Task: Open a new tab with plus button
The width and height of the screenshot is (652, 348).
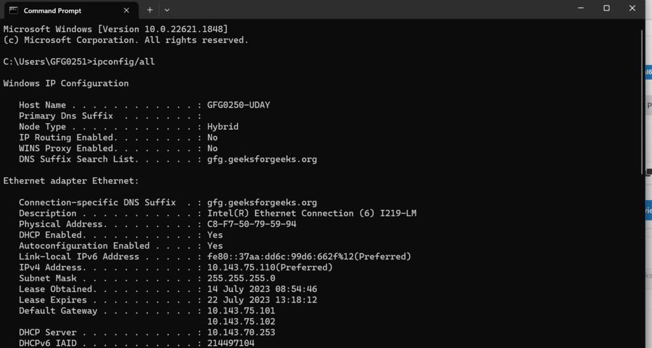Action: [x=150, y=10]
